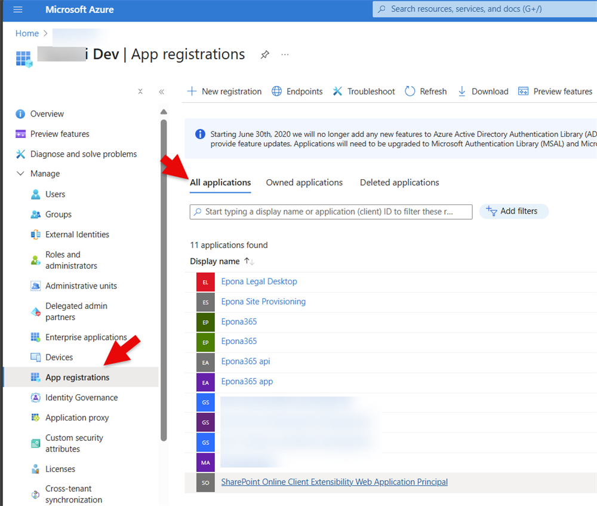597x506 pixels.
Task: Click the Add filters button
Action: 513,211
